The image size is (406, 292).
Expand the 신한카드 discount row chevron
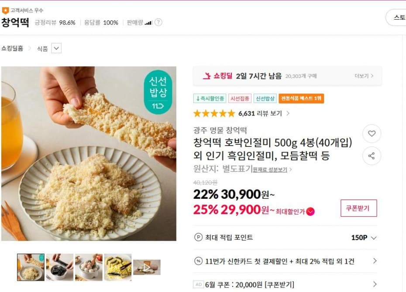pos(374,261)
